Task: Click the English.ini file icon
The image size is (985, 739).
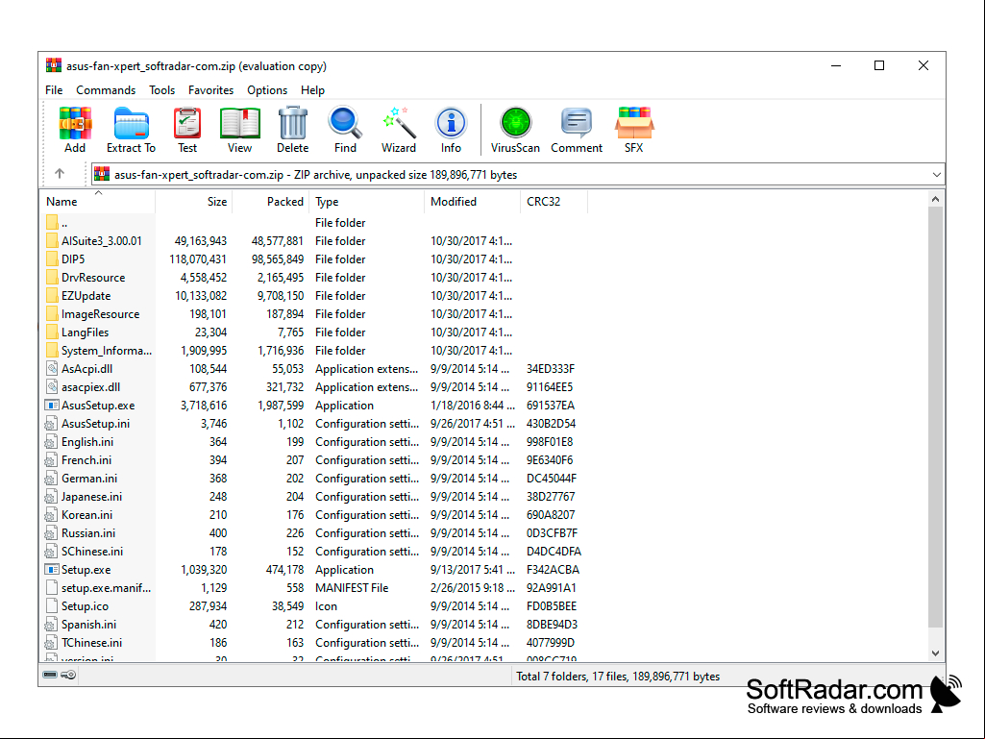Action: click(52, 442)
